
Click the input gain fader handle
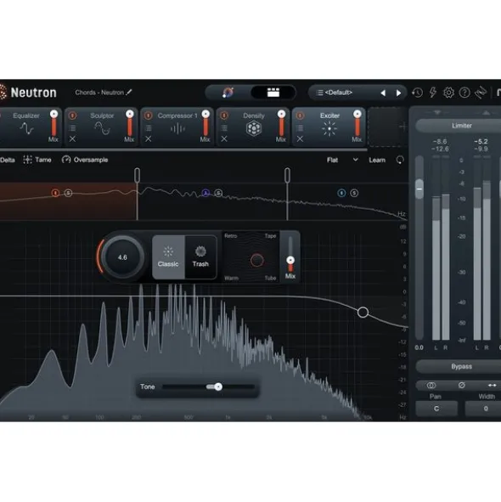click(419, 189)
